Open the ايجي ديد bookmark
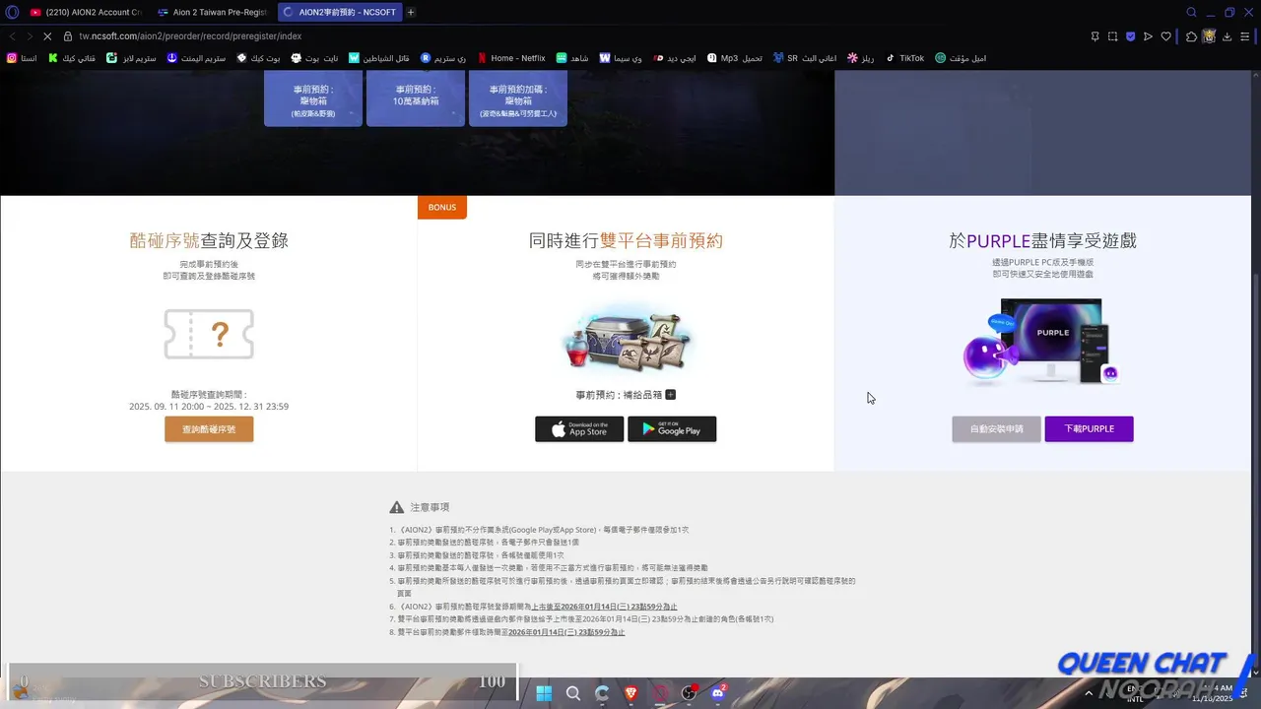The width and height of the screenshot is (1261, 709). click(x=675, y=58)
